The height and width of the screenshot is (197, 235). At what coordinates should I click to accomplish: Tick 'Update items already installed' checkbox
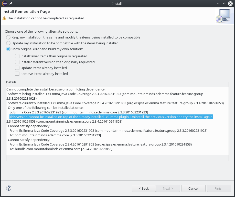pyautogui.click(x=17, y=68)
